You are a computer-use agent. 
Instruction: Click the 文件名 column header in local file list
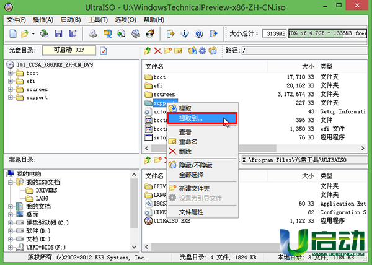pyautogui.click(x=205, y=176)
